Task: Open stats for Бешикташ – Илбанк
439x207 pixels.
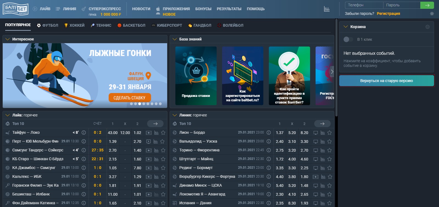Action: click(x=156, y=194)
